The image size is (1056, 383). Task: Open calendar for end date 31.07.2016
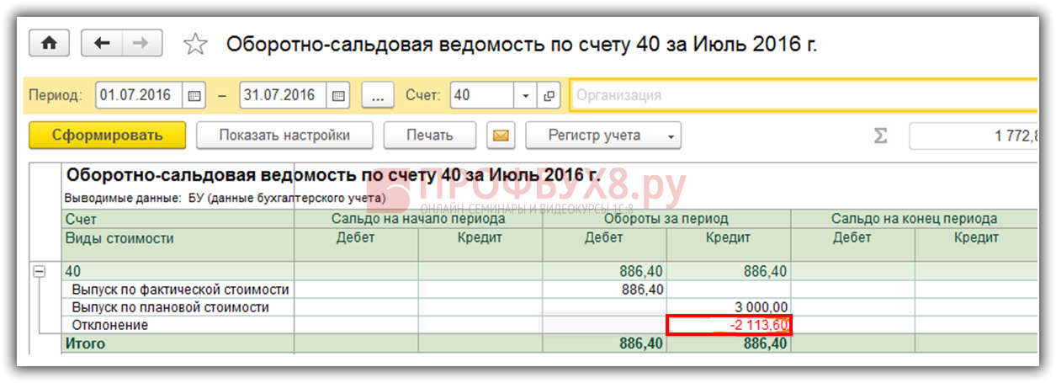(x=337, y=96)
